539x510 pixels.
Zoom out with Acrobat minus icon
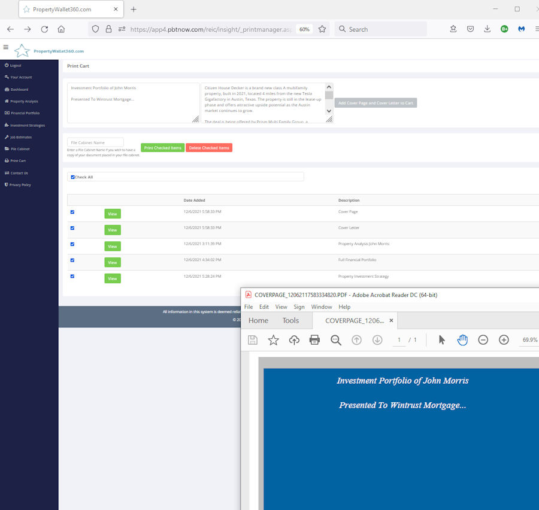click(483, 340)
